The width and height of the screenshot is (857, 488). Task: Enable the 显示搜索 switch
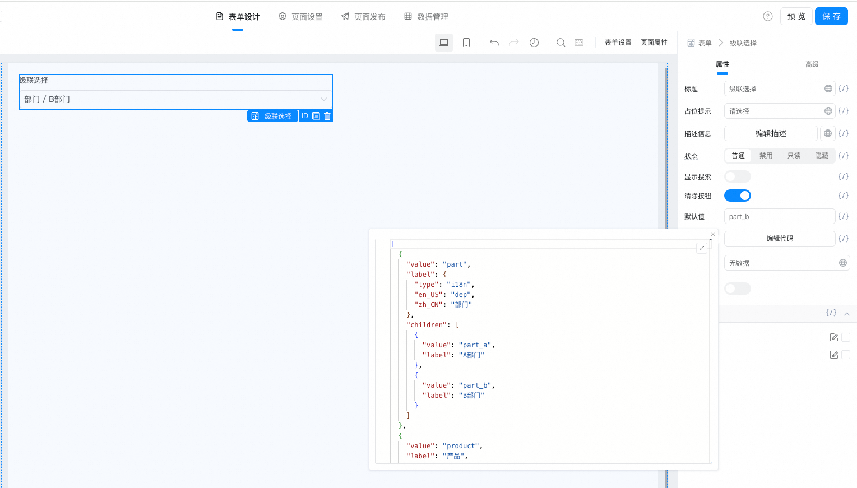(x=737, y=176)
